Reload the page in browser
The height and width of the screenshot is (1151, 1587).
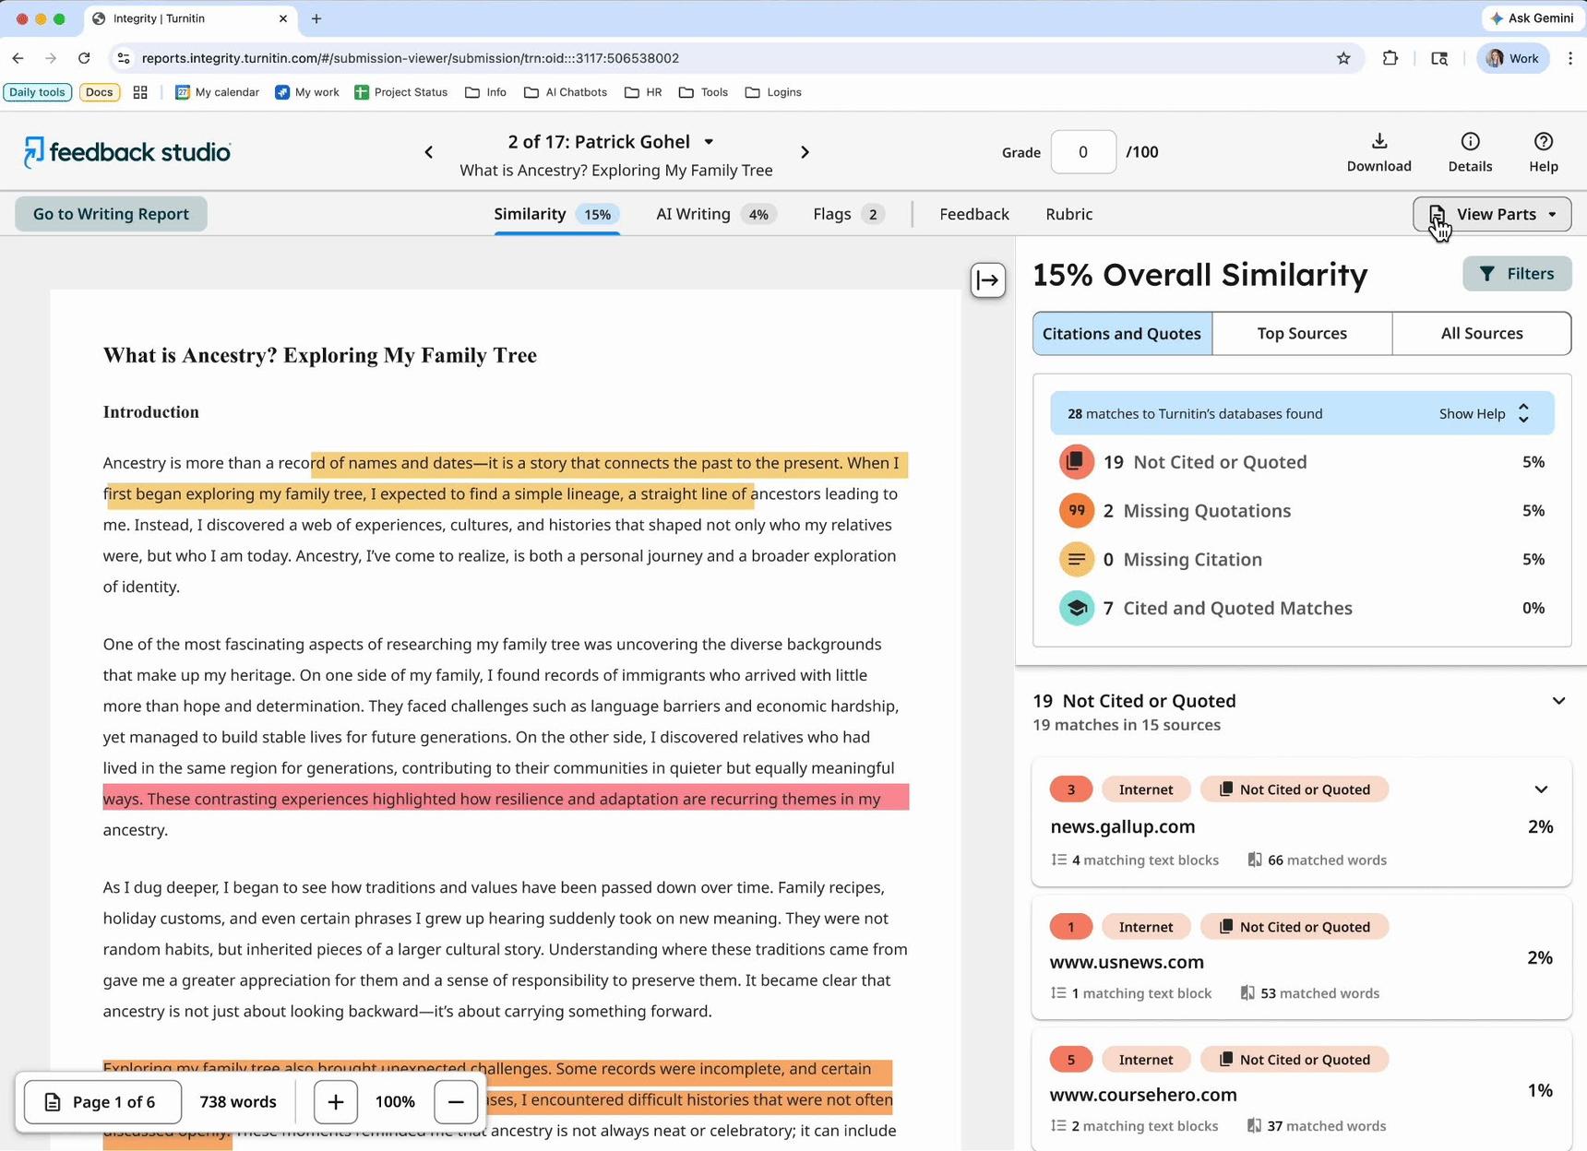coord(84,58)
